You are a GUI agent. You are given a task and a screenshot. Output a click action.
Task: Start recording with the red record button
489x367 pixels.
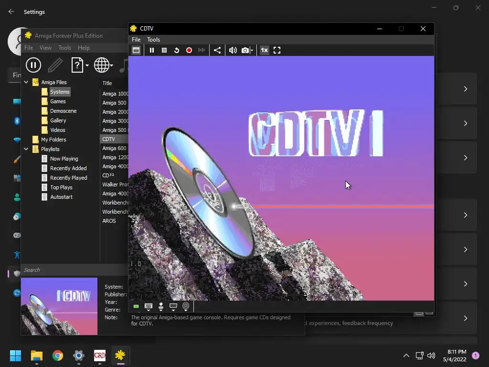click(x=189, y=50)
